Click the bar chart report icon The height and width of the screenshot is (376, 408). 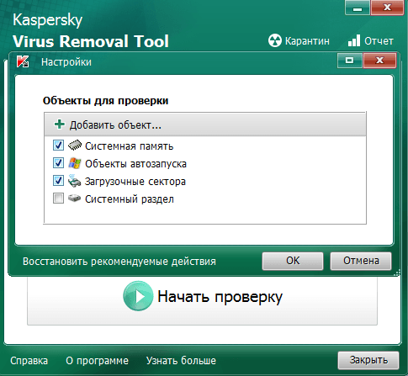pos(354,40)
